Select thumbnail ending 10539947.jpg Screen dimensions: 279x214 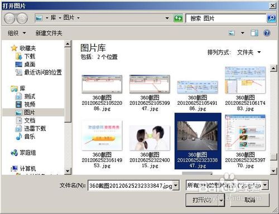150,93
